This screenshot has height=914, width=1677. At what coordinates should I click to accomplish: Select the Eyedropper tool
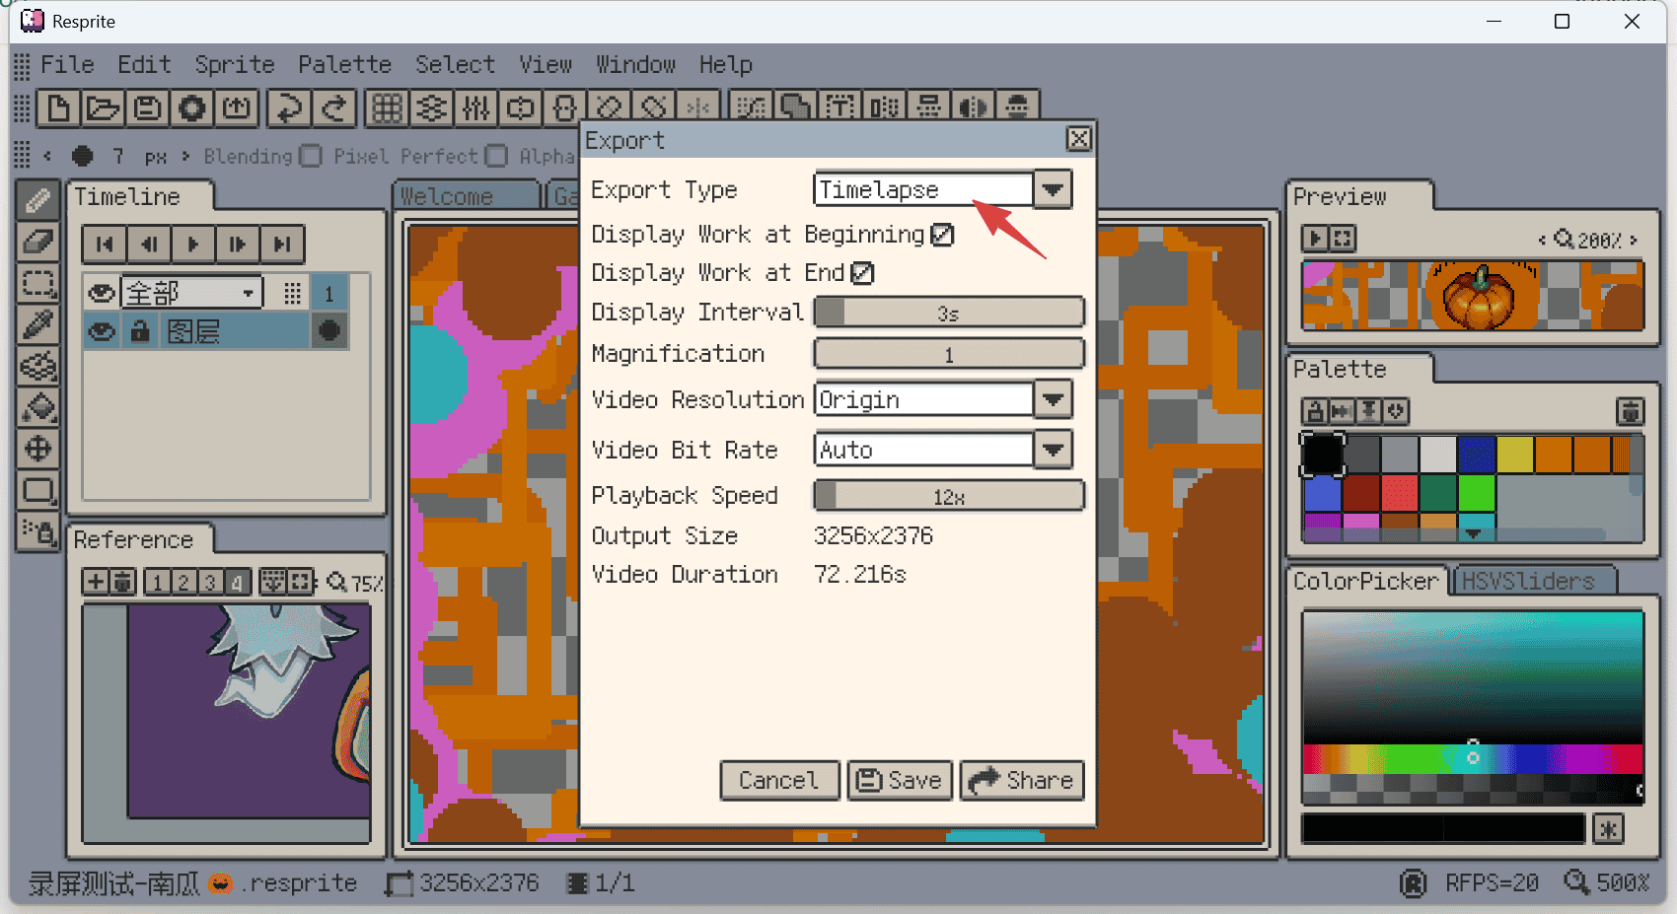coord(38,324)
